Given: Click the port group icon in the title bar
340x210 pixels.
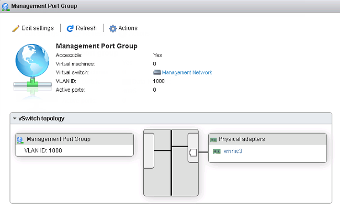Looking at the screenshot, I should [5, 6].
